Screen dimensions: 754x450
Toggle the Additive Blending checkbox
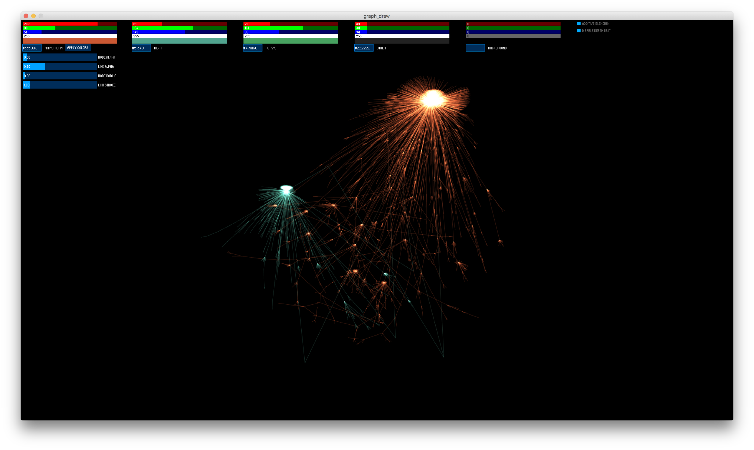(x=579, y=24)
